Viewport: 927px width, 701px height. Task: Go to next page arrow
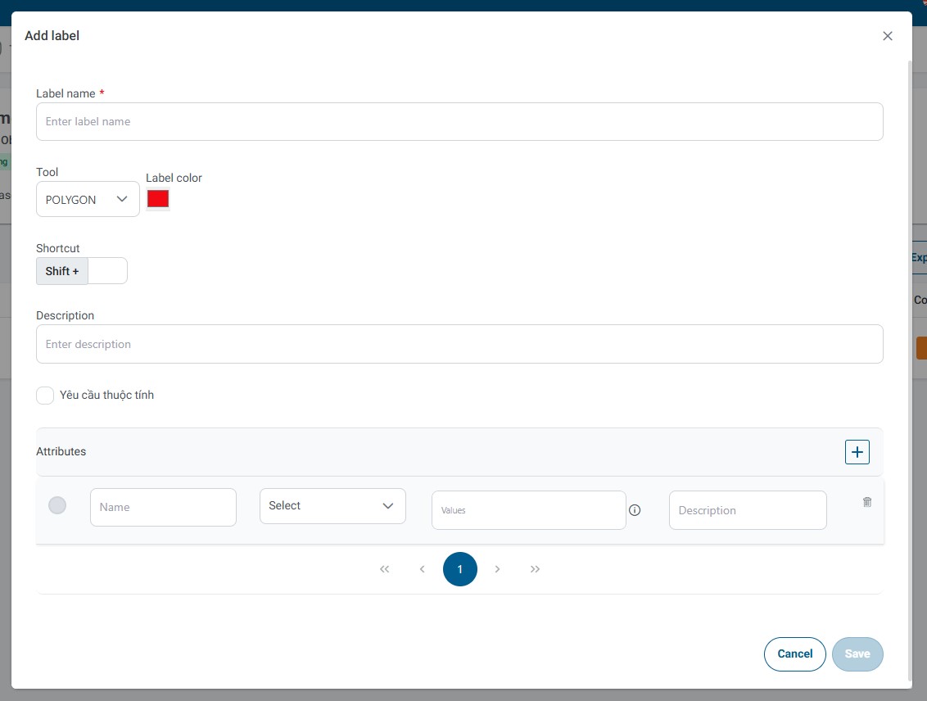tap(498, 569)
